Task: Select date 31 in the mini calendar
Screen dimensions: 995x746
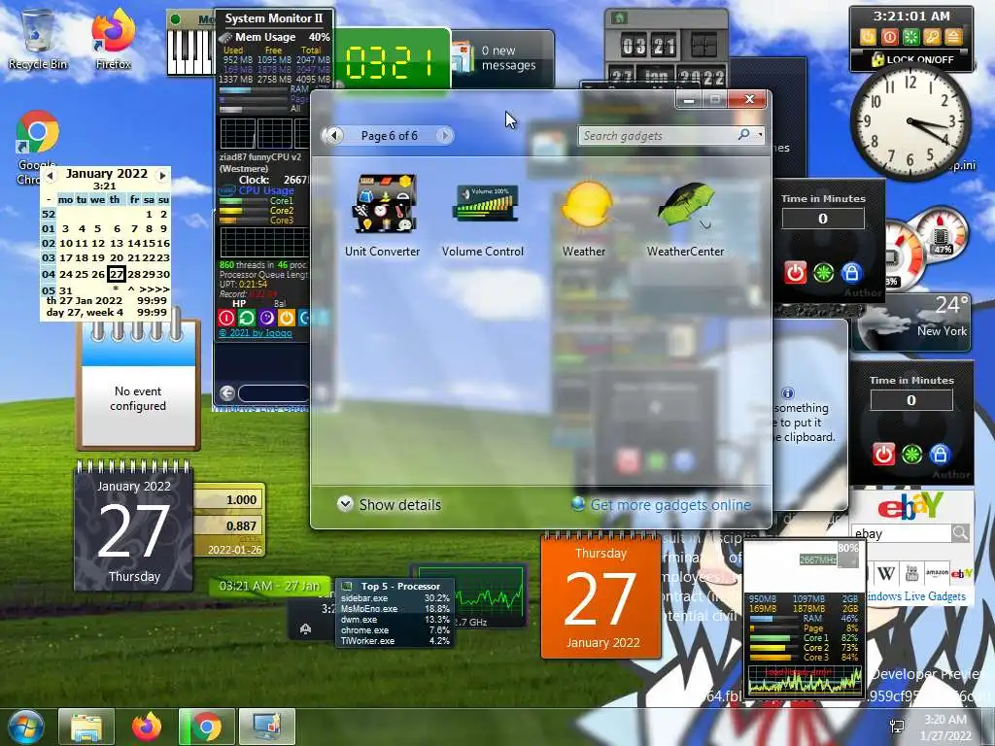Action: tap(66, 290)
